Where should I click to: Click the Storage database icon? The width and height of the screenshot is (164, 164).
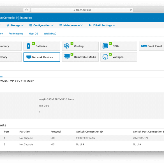point(8,25)
